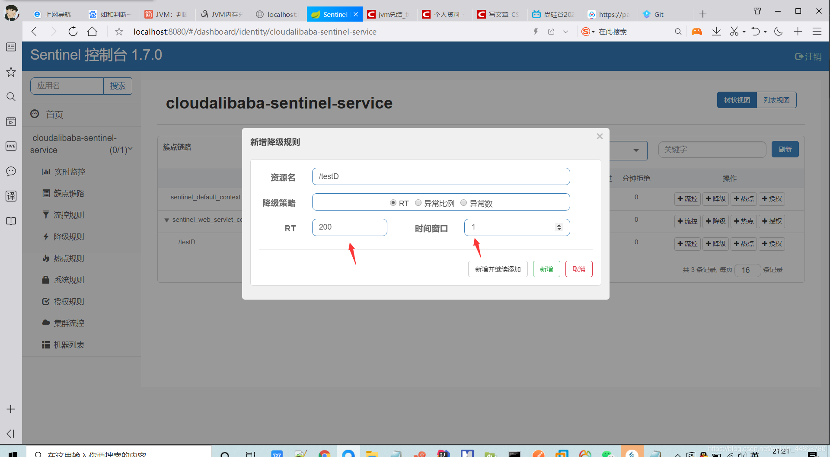
Task: Click the lightning speed-mode icon
Action: click(536, 32)
